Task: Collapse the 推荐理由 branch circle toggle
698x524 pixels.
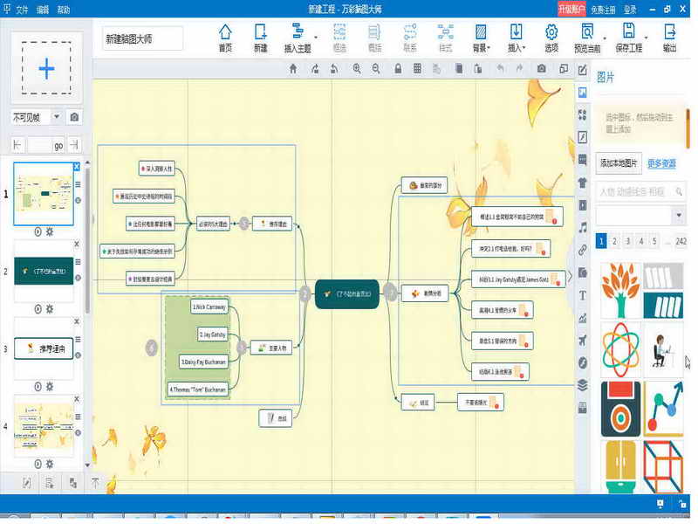Action: pos(244,224)
